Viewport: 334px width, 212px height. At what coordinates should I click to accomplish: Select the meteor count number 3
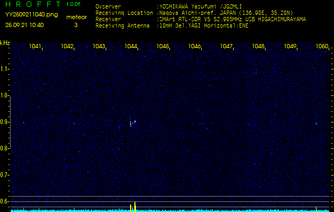click(75, 25)
